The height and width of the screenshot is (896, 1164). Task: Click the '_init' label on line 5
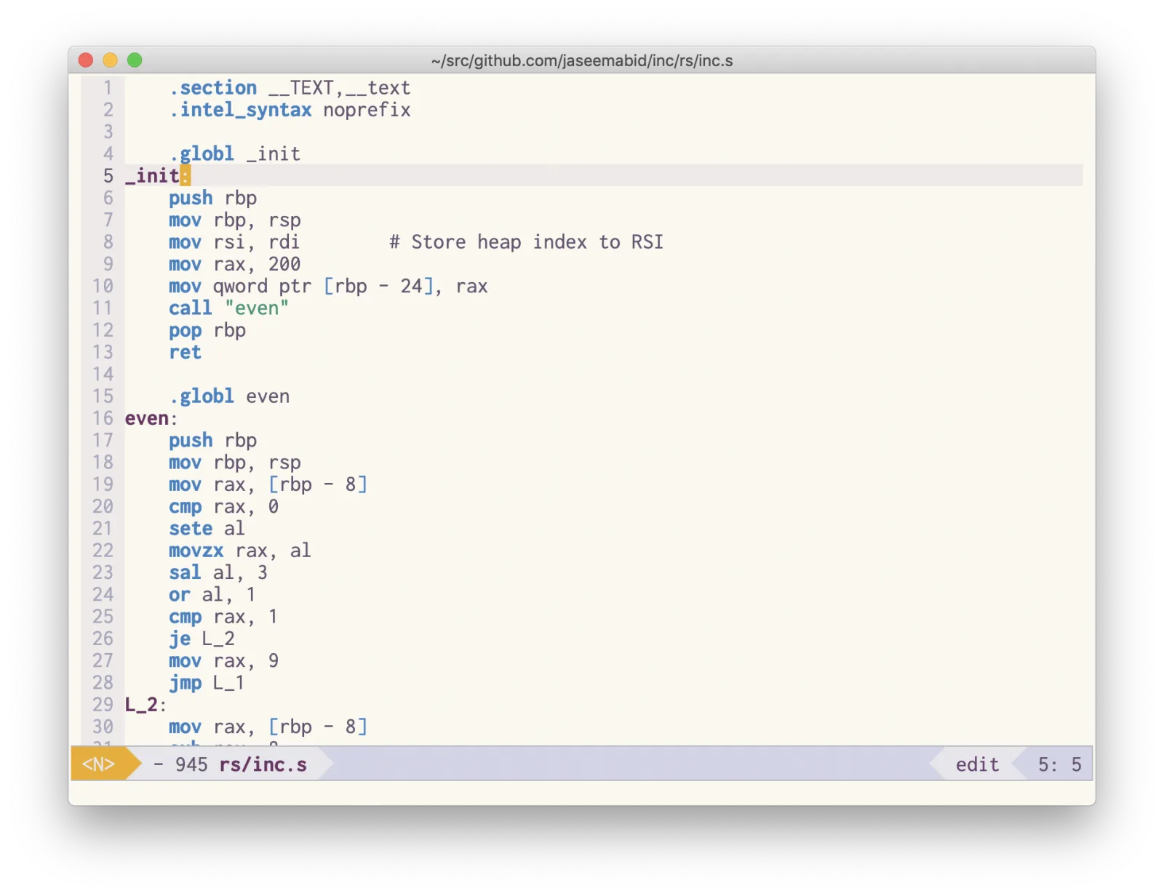[x=152, y=176]
